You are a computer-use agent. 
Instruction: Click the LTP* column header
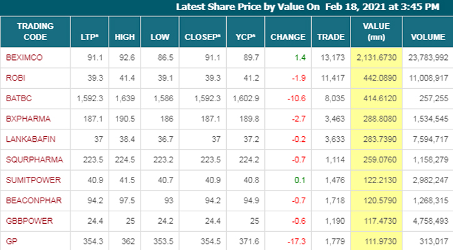point(89,37)
